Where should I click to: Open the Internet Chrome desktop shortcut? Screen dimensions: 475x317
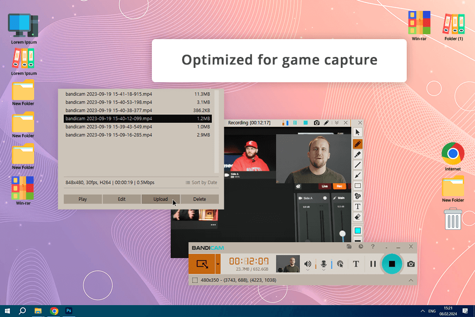pyautogui.click(x=453, y=157)
